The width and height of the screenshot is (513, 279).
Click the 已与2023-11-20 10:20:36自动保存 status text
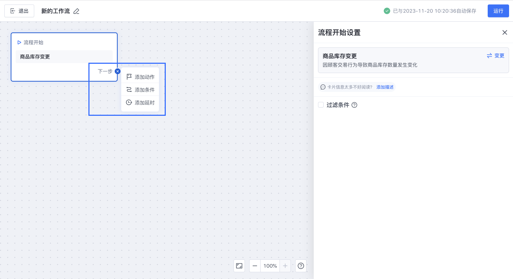[435, 11]
